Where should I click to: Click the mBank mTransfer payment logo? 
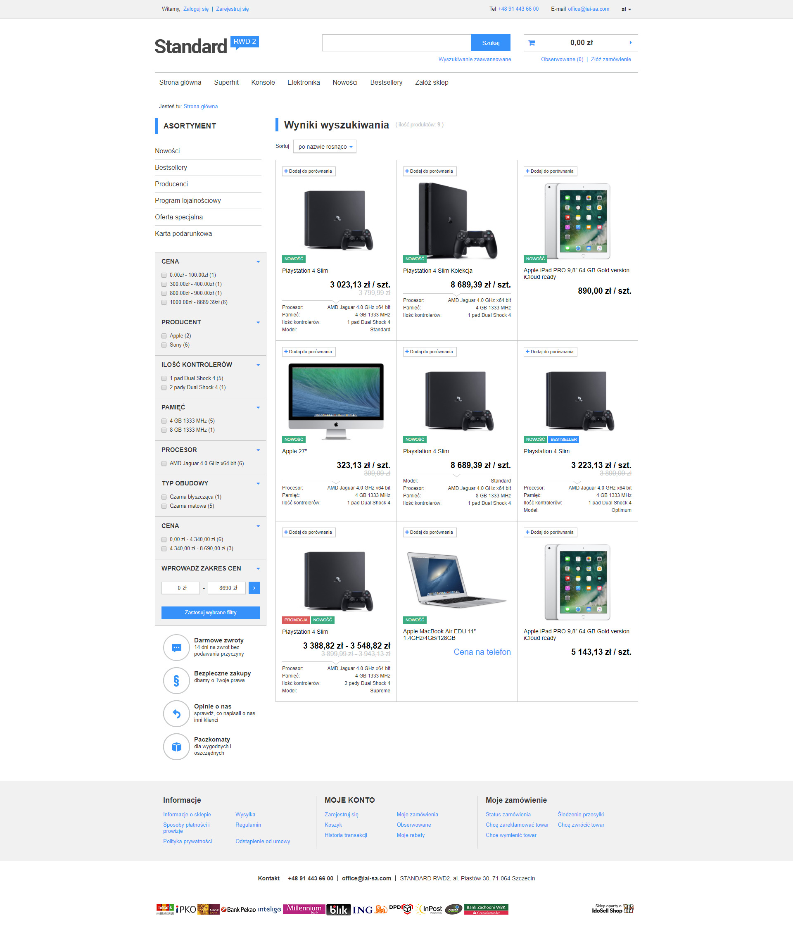(165, 909)
